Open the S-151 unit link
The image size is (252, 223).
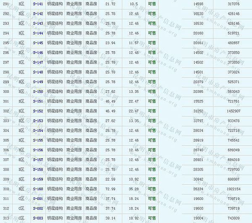(38, 101)
